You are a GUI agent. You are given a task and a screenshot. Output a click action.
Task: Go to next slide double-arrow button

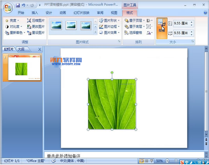[x=206, y=144]
